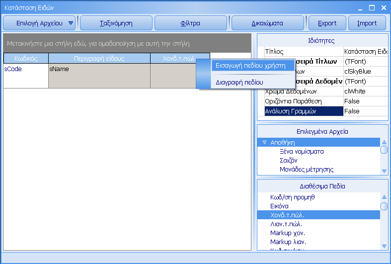This screenshot has width=391, height=264.
Task: Click the grouping area for column grouping
Action: [127, 43]
